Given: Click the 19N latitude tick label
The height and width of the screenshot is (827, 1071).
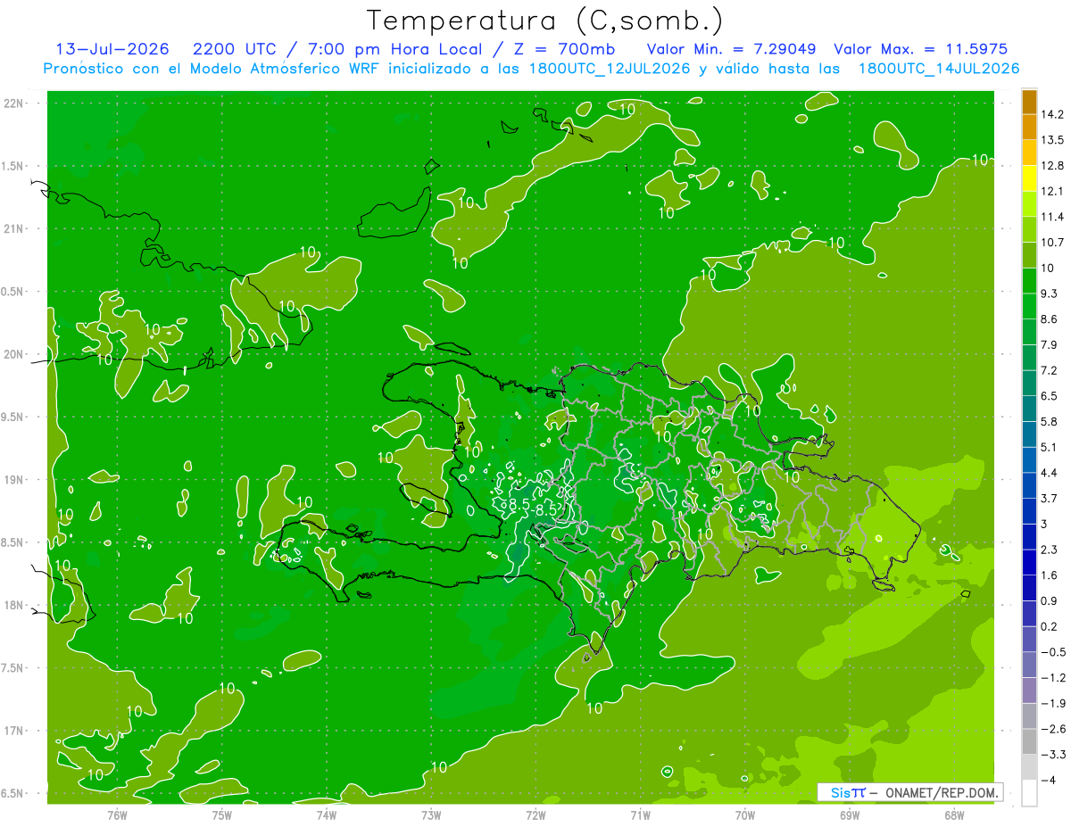Looking at the screenshot, I should (x=13, y=479).
